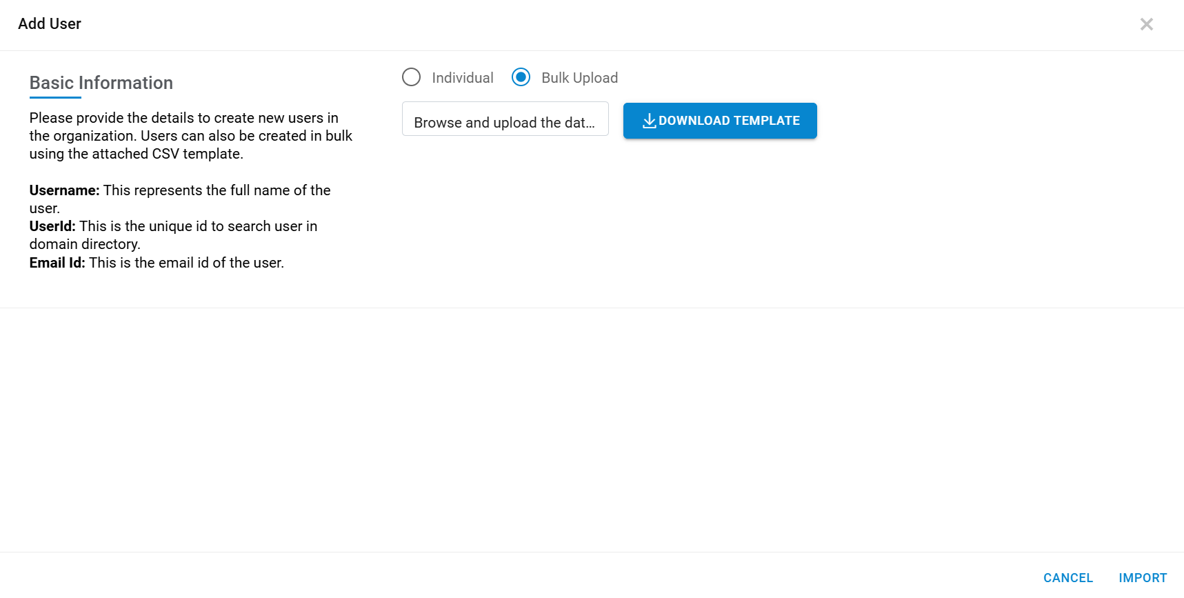Click the download arrow icon

pyautogui.click(x=649, y=121)
